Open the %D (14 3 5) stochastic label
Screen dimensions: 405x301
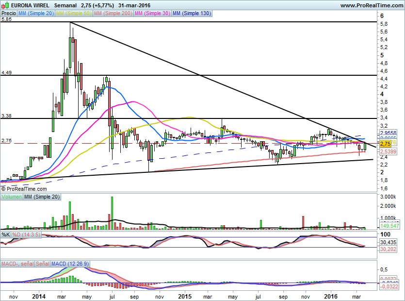(x=26, y=234)
